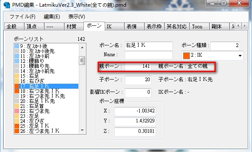Click bone list scrollbar up arrow
252x152 pixels.
[82, 47]
